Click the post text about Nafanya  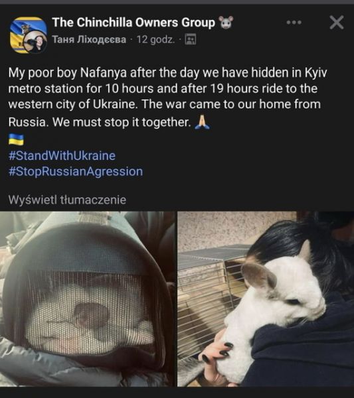[x=168, y=98]
